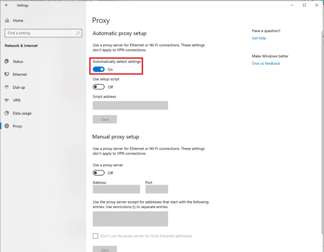Screen dimensions: 324x252
Task: Select Proxy in the navigation list
Action: click(19, 126)
